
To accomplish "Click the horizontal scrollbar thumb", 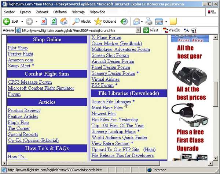I will click(83, 163).
